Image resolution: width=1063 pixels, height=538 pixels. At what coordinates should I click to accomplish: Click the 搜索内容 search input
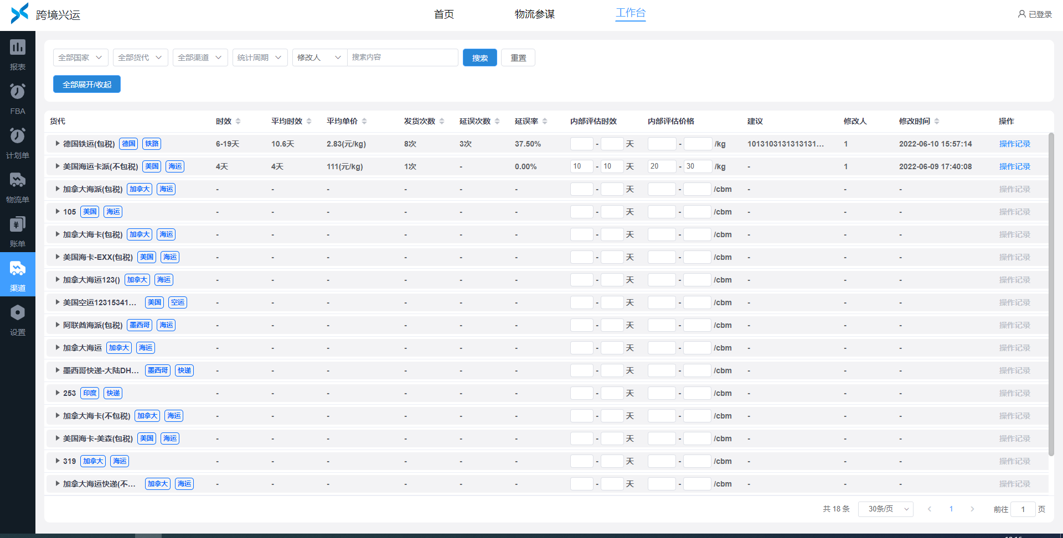(403, 58)
